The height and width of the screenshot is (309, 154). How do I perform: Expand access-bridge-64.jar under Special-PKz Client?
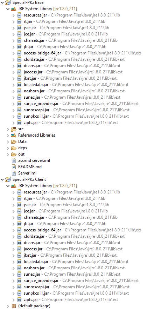click(x=13, y=230)
